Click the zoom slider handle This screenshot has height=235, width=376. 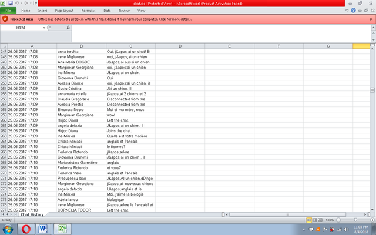(355, 220)
